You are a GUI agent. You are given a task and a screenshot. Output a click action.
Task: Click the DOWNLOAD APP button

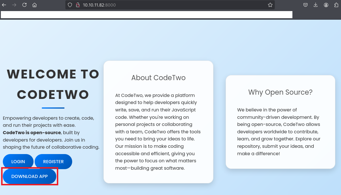[x=30, y=177]
